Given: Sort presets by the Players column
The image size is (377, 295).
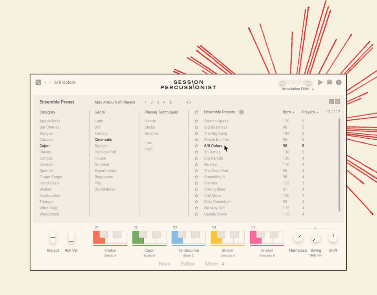Looking at the screenshot, I should pyautogui.click(x=310, y=112).
